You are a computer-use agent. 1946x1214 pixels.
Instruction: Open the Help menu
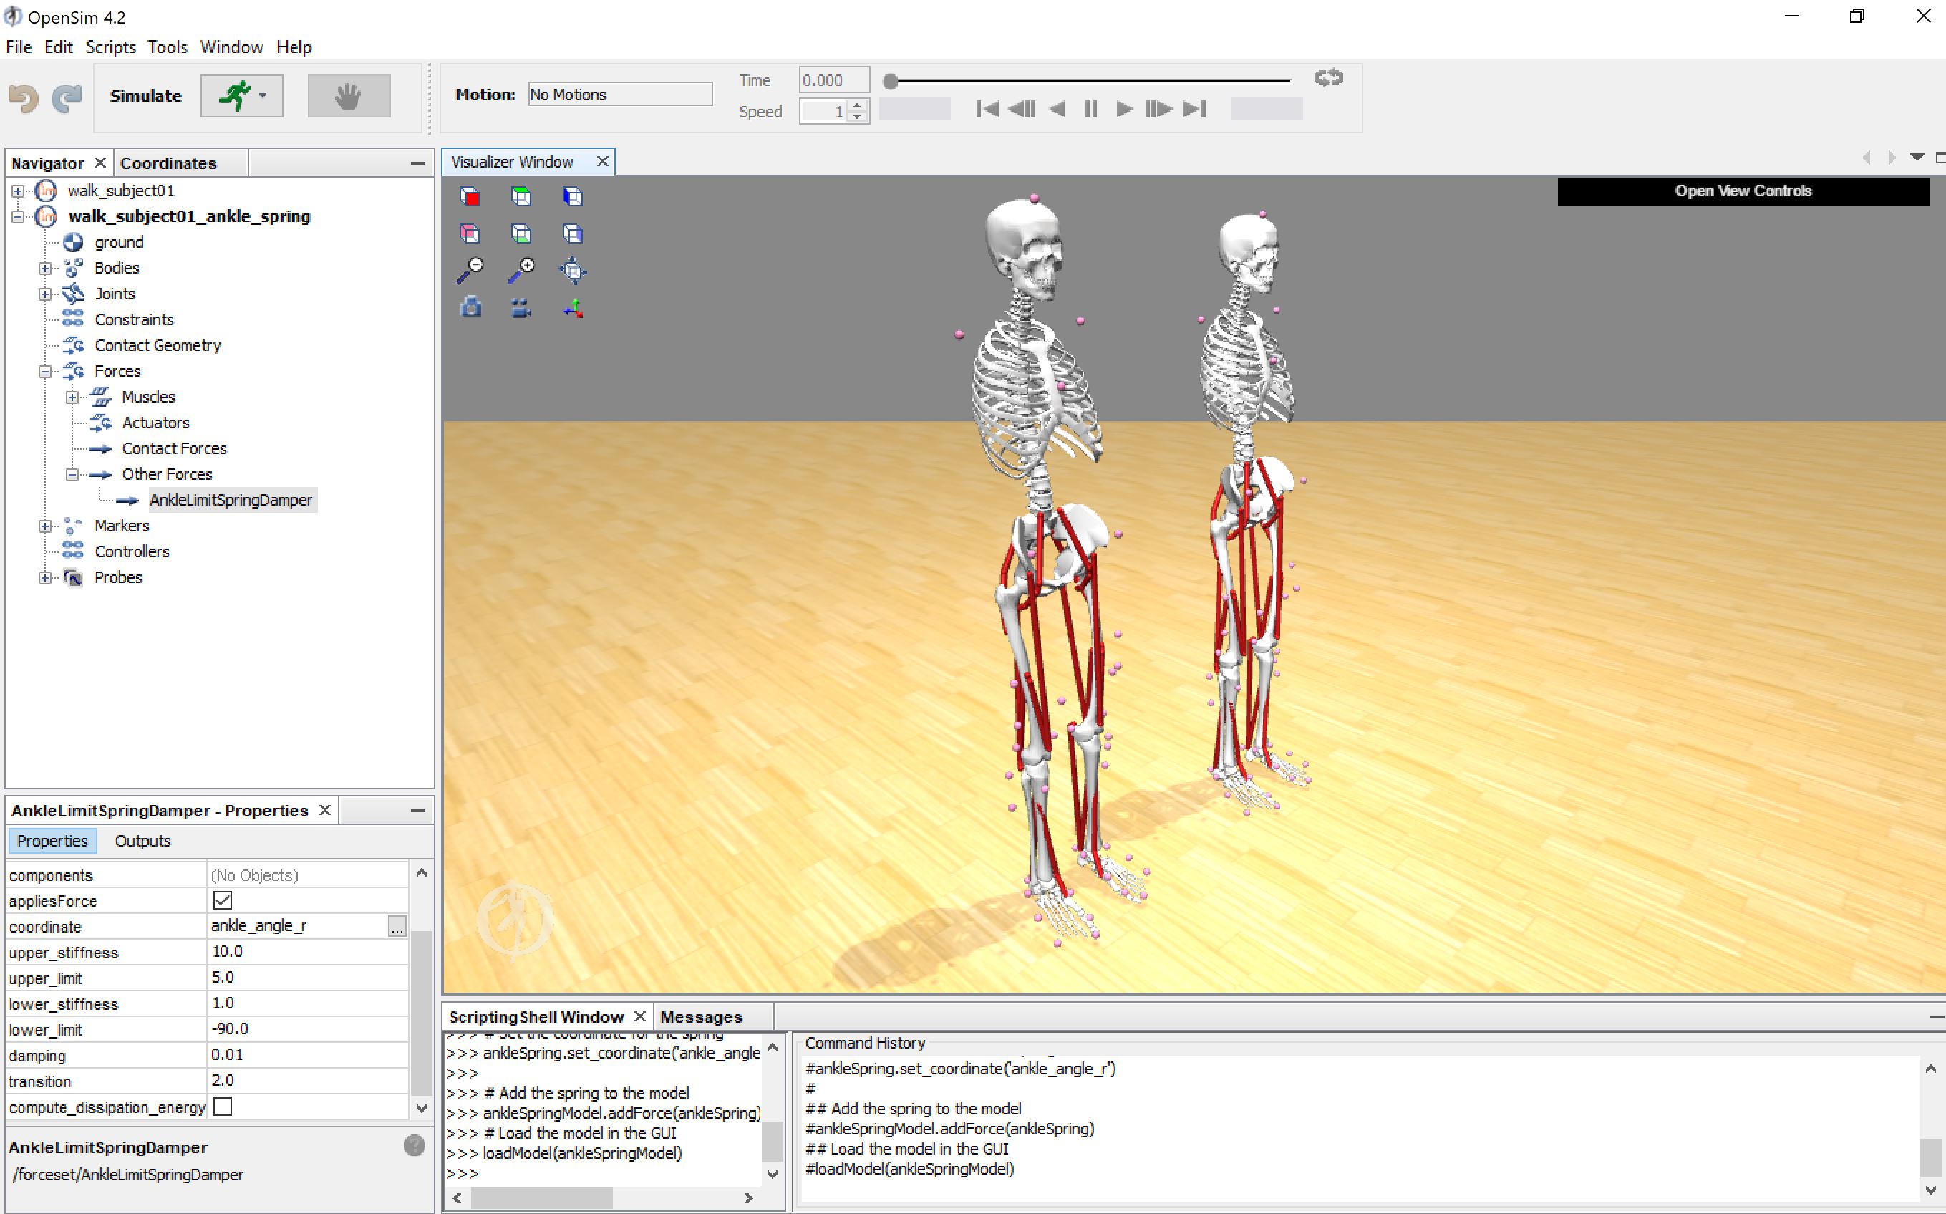(x=294, y=47)
